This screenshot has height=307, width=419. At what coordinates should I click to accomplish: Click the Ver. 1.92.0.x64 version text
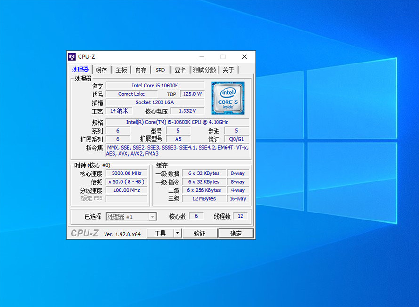coord(122,234)
